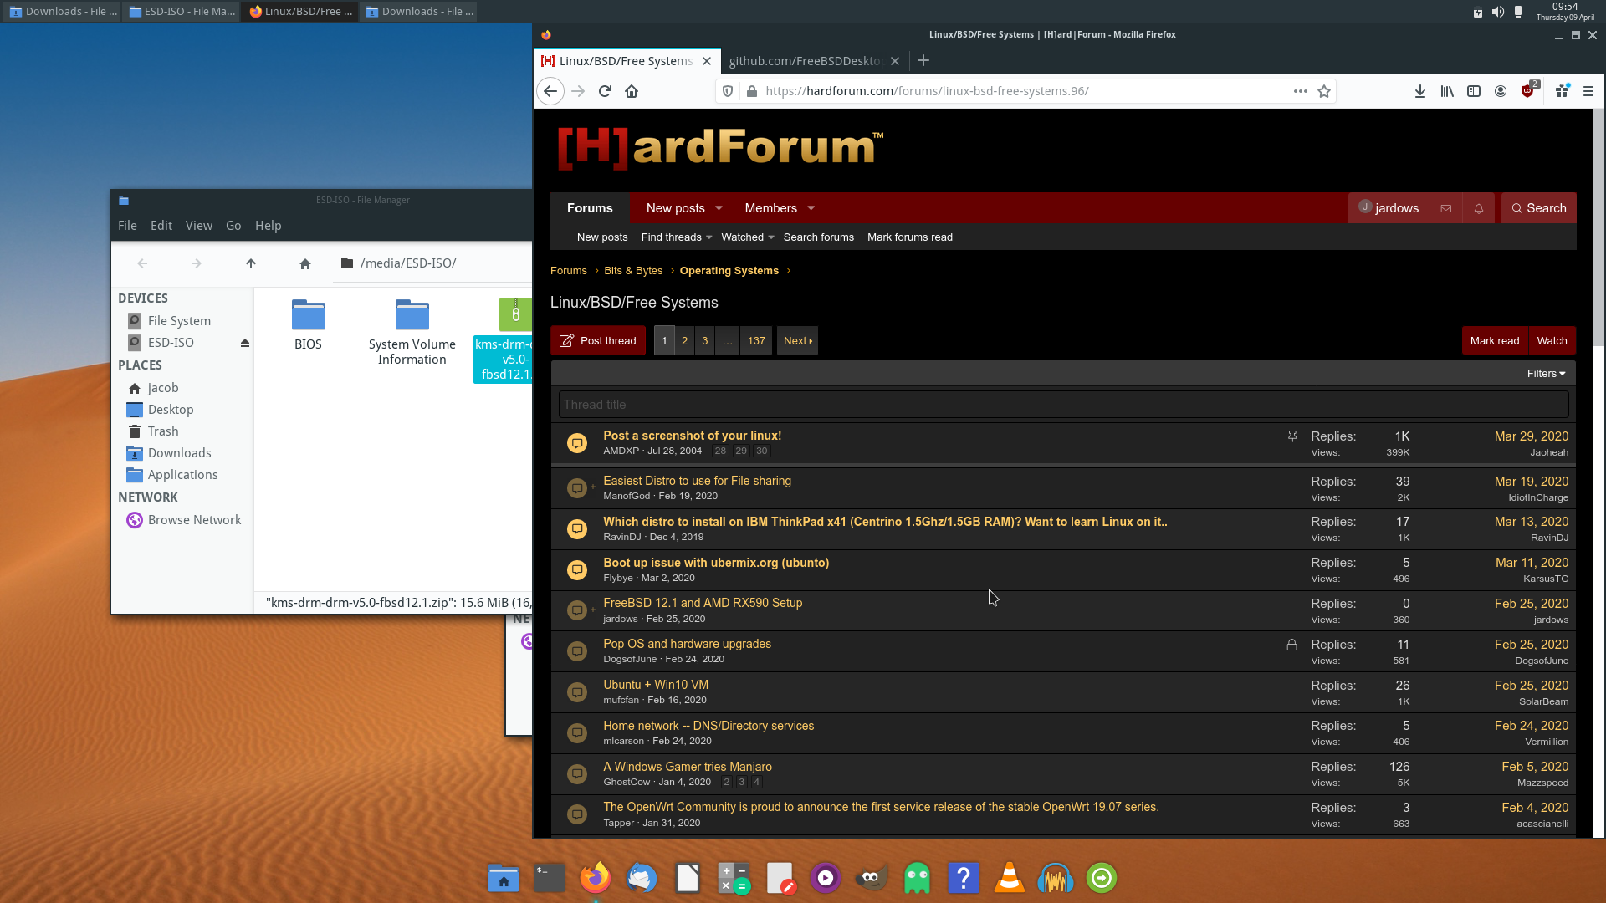Open forum inbox envelope icon
This screenshot has width=1606, height=903.
click(1445, 208)
